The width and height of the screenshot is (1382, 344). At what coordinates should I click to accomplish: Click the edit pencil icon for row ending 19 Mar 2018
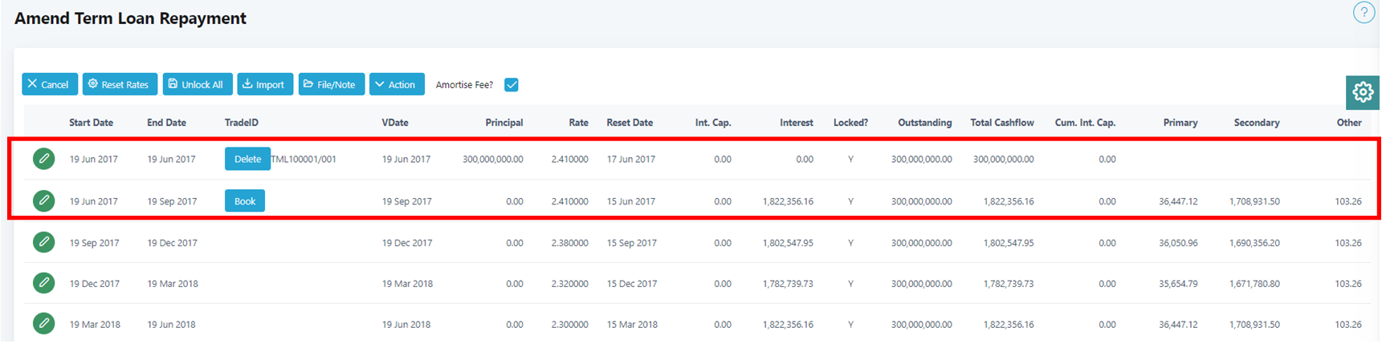[x=44, y=283]
